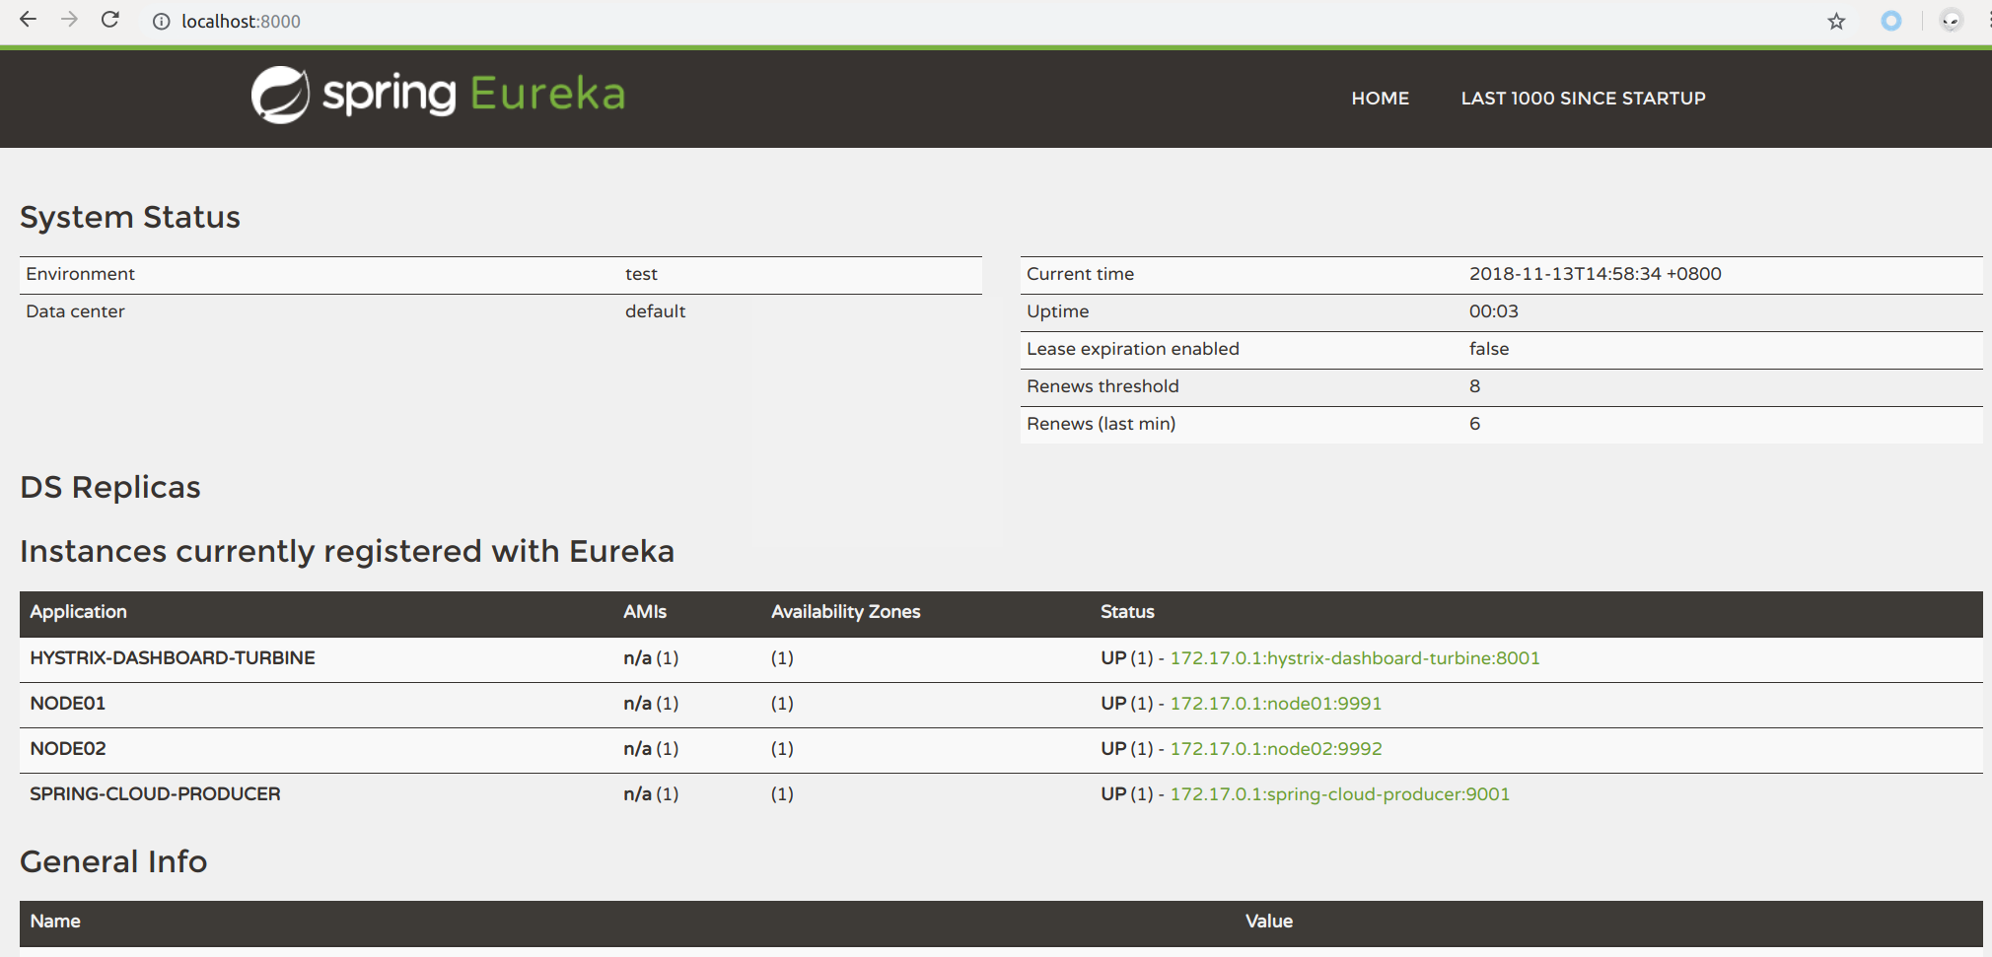Click the Instances currently registered with Eureka heading

pos(347,551)
